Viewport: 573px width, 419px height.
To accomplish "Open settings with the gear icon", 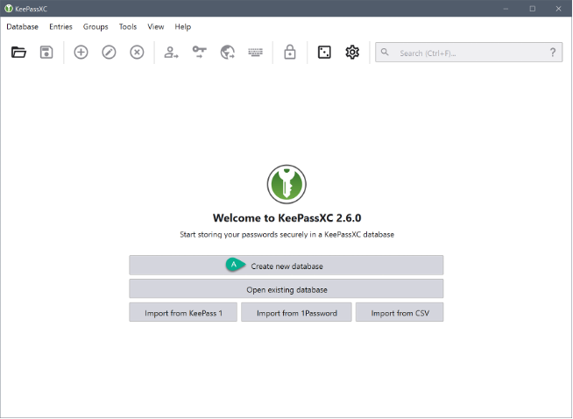I will (352, 53).
